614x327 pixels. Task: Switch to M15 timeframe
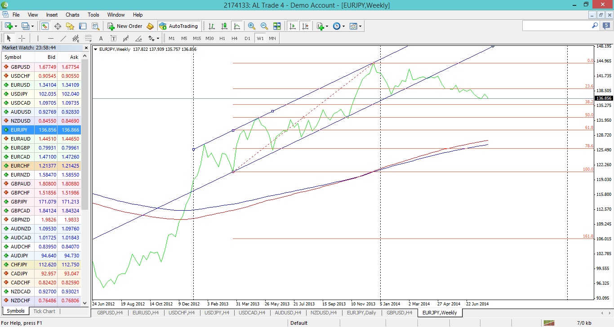[x=197, y=38]
